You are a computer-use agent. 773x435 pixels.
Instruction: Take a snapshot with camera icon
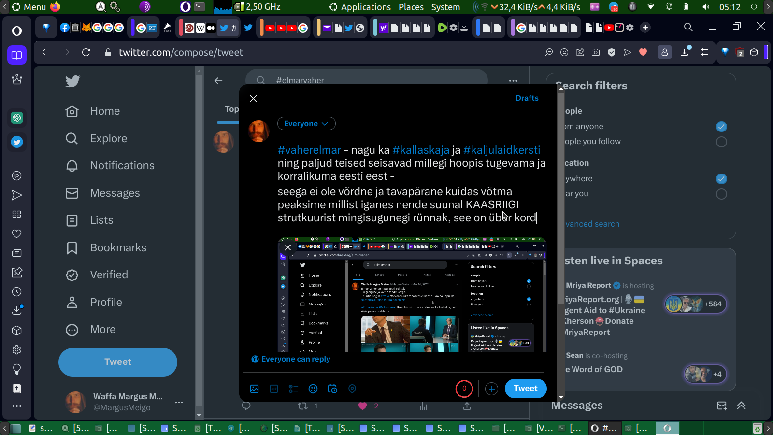click(x=596, y=52)
